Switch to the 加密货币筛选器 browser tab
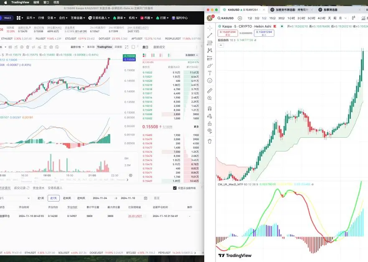 pyautogui.click(x=292, y=10)
